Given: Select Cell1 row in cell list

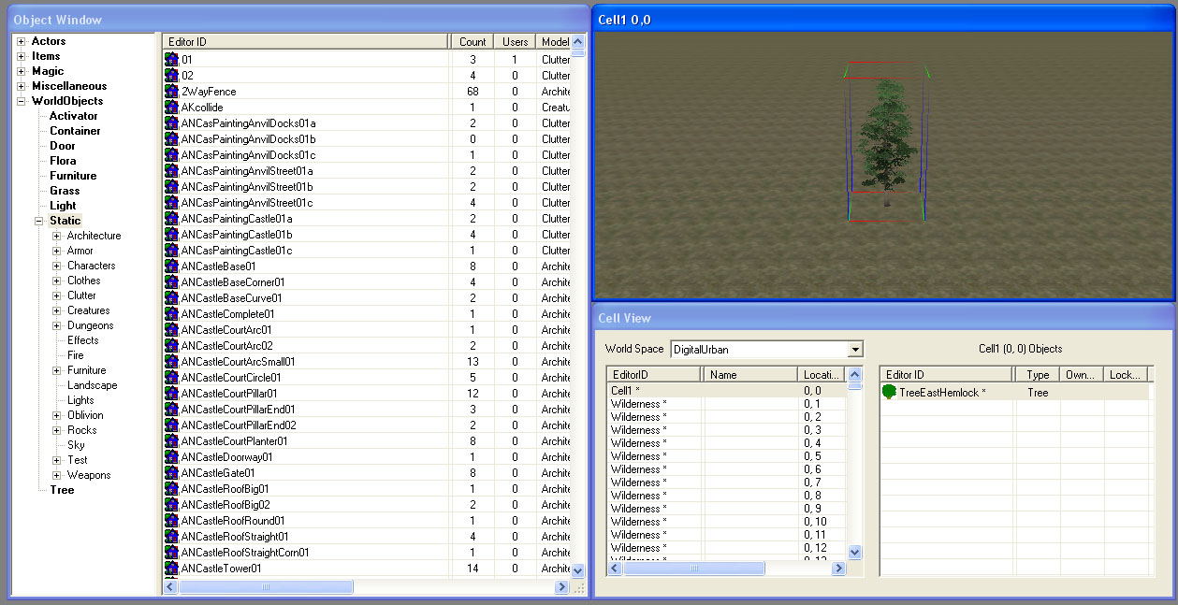Looking at the screenshot, I should pos(727,390).
